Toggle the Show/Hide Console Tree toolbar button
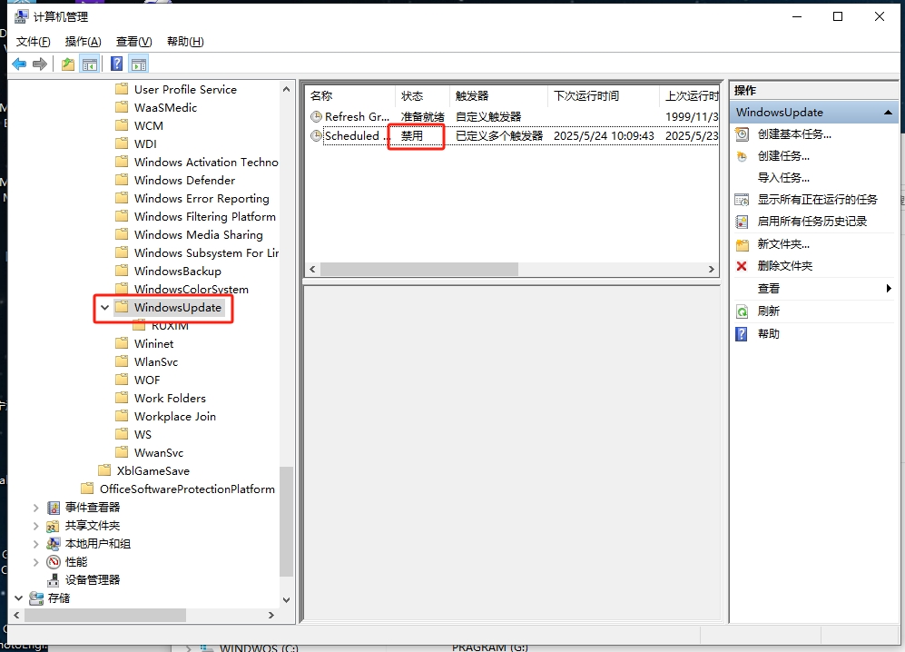 point(90,64)
